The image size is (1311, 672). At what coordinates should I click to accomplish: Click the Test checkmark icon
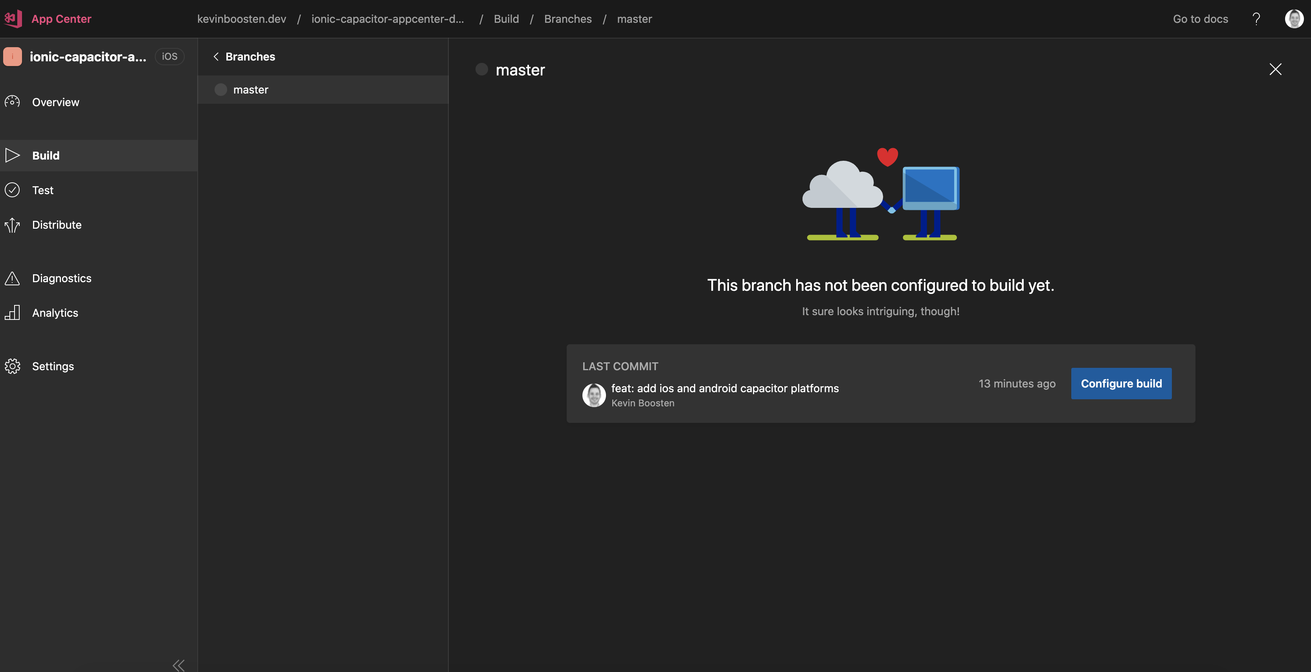(12, 190)
